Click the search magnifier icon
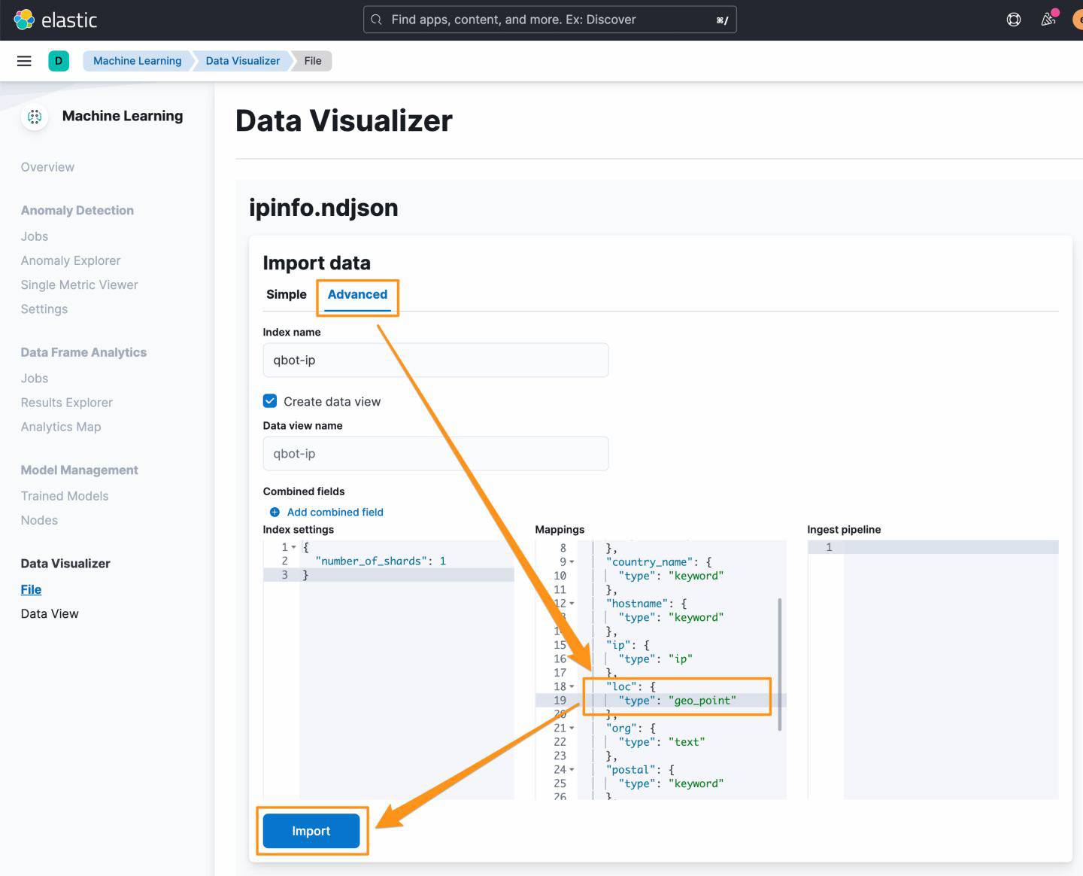1083x876 pixels. pos(377,20)
